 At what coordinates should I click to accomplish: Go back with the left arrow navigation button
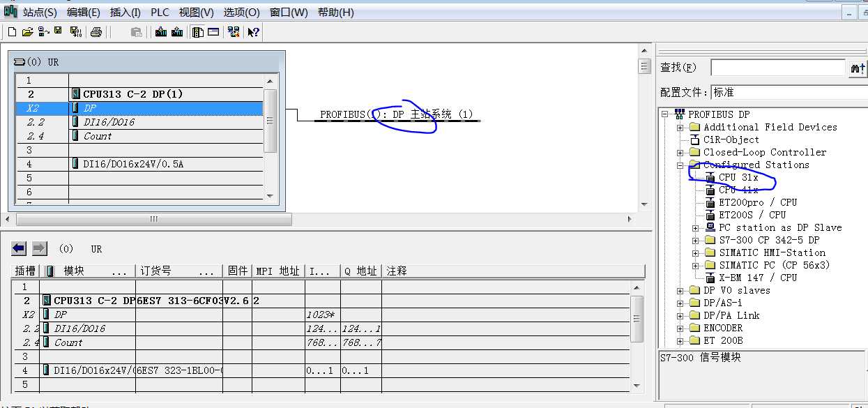[20, 248]
